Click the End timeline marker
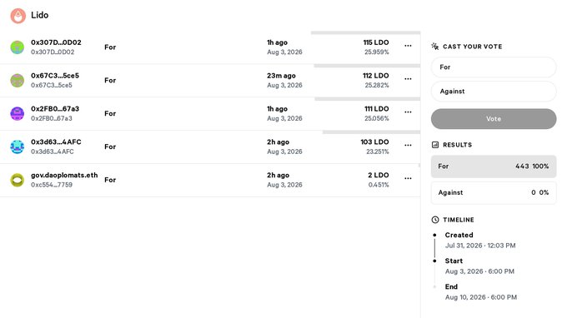 click(434, 287)
